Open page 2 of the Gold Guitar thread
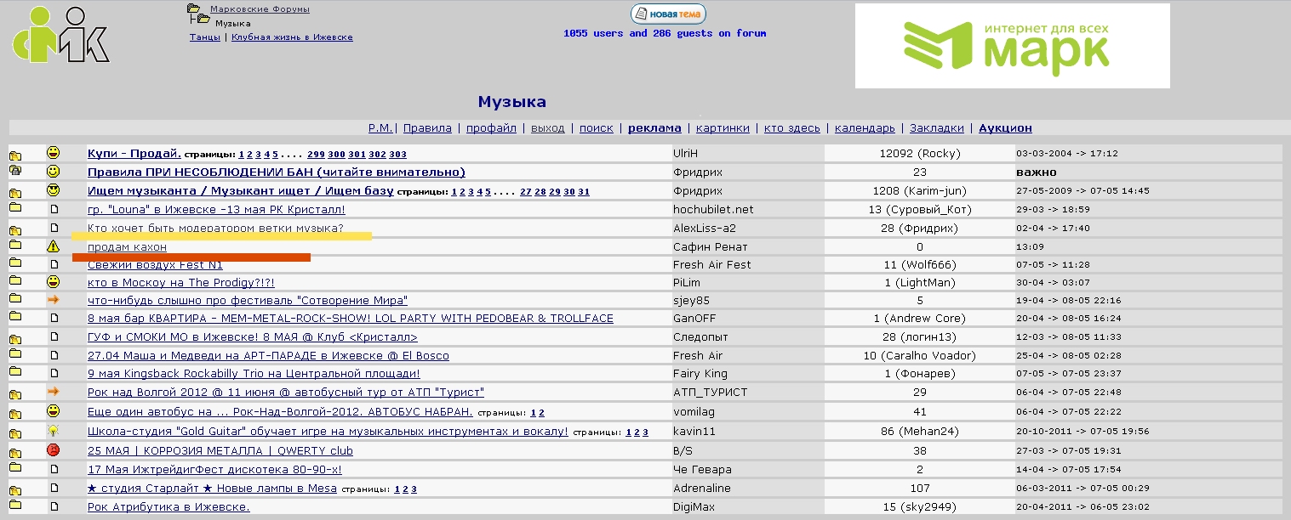Screen dimensions: 1291x520 pyautogui.click(x=637, y=432)
